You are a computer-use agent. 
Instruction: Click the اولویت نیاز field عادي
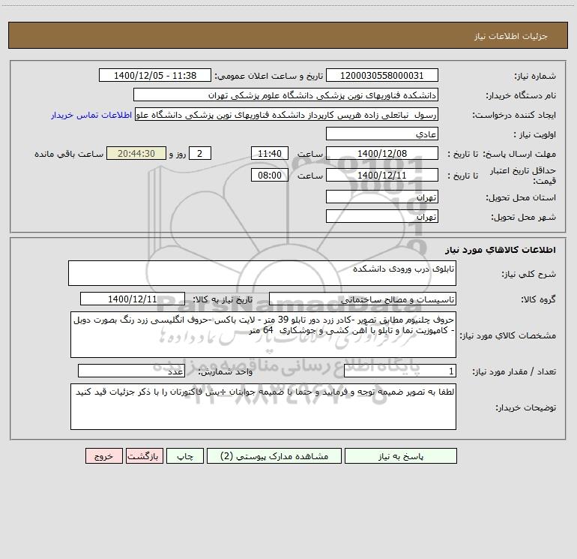[382, 134]
